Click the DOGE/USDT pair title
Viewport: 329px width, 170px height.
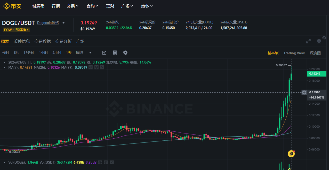18,23
